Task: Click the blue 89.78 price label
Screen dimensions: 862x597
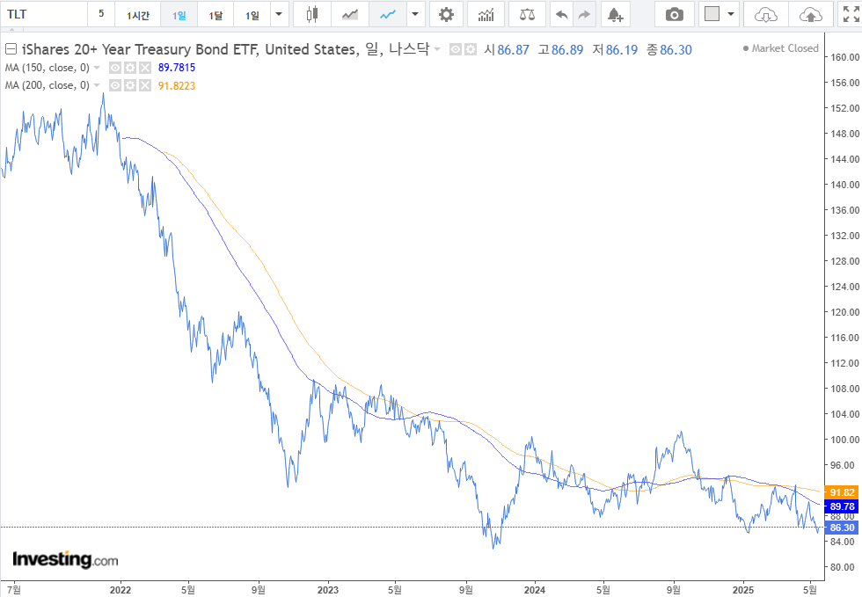Action: 842,506
